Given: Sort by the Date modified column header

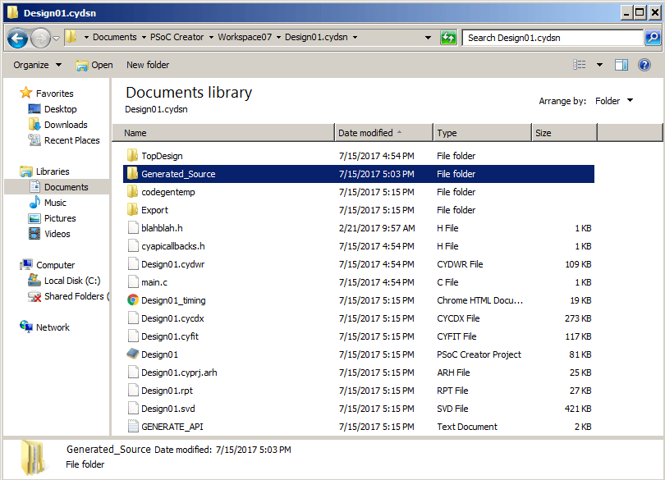Looking at the screenshot, I should click(x=384, y=133).
